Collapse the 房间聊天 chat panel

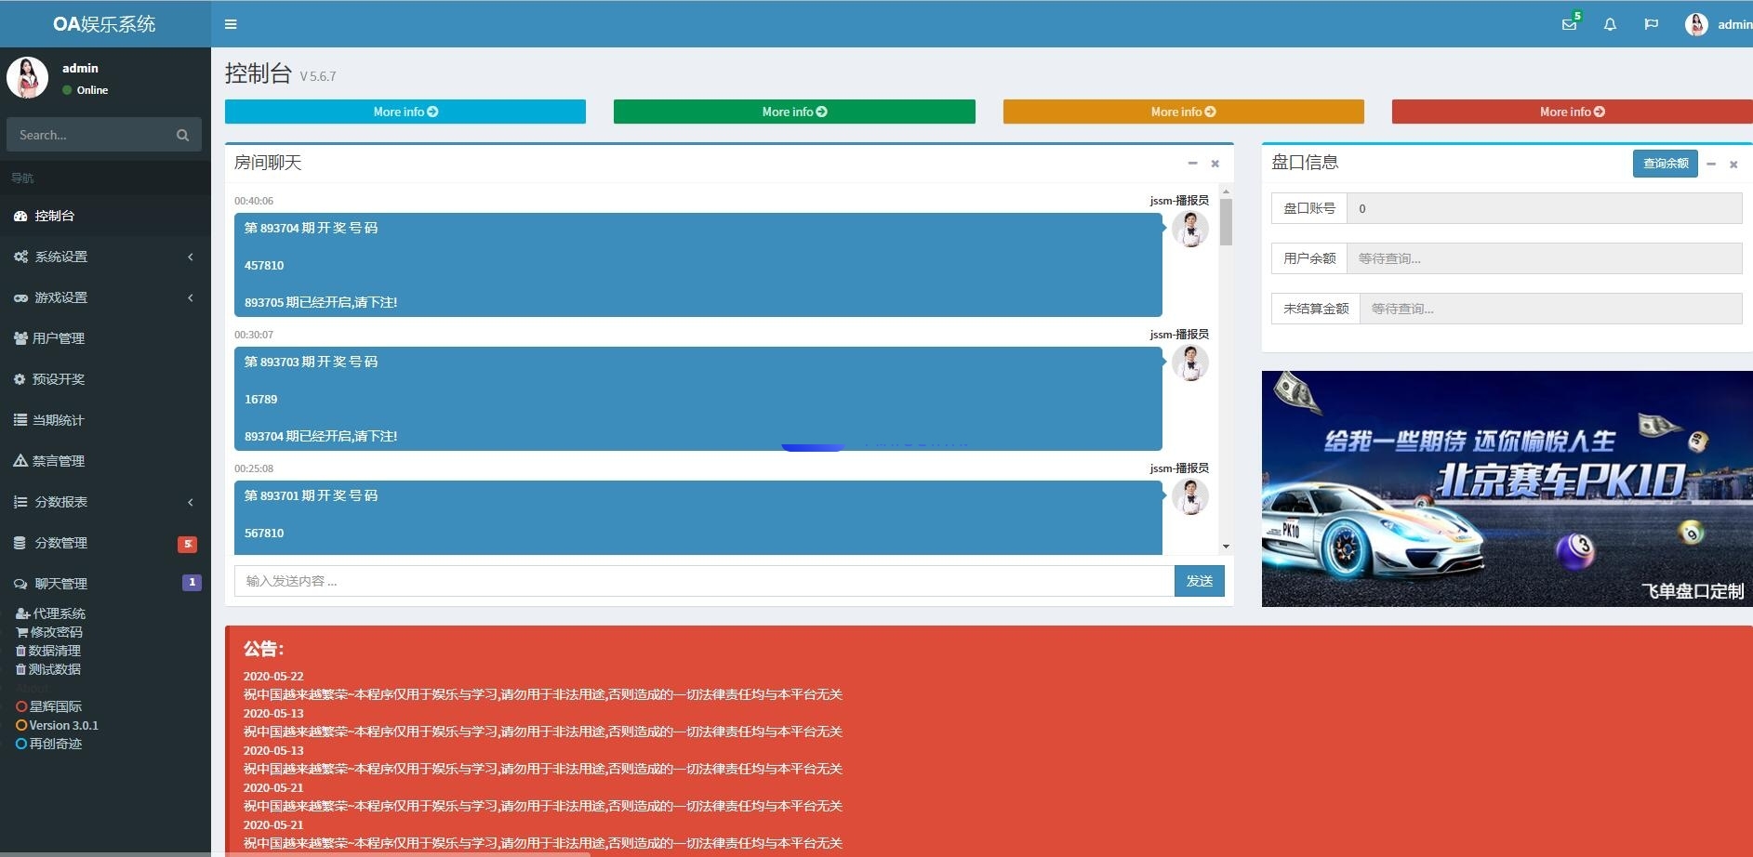(1192, 164)
